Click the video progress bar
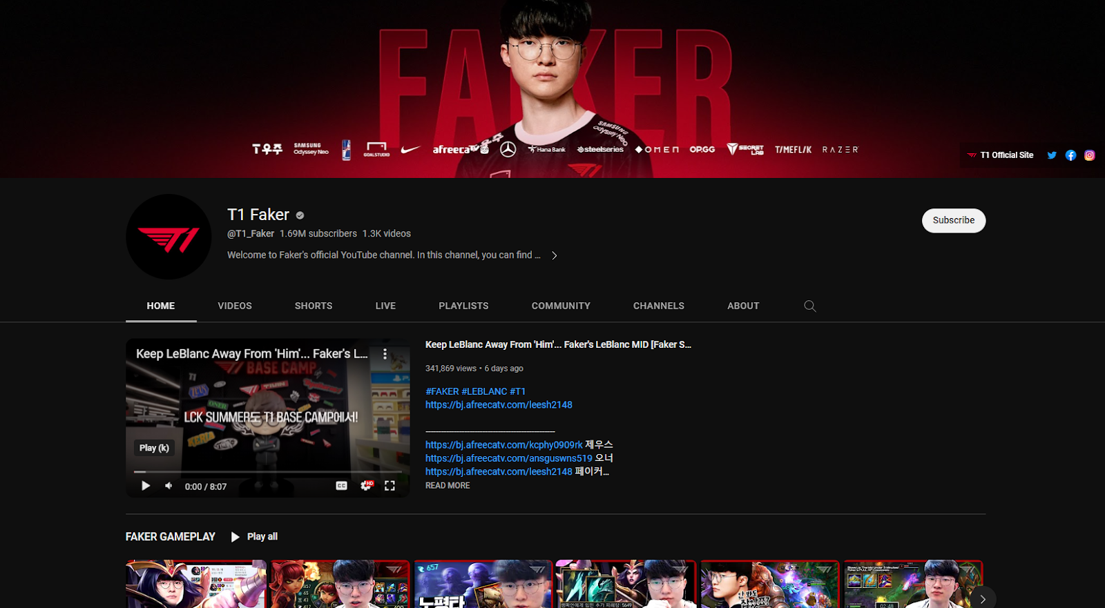 pyautogui.click(x=268, y=472)
